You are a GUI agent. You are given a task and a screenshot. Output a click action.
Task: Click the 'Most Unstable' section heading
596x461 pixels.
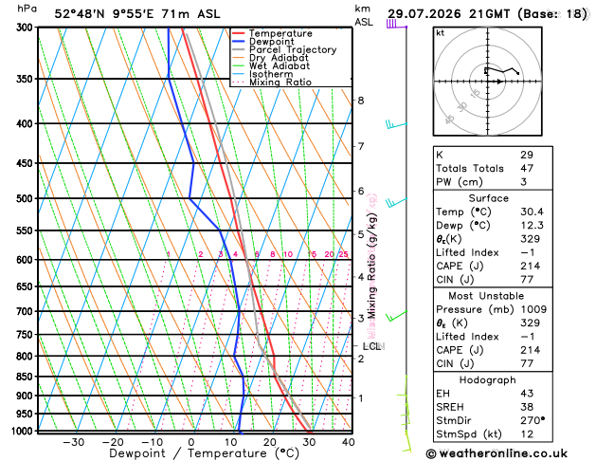coord(486,296)
